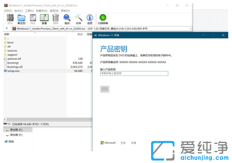
Task: Click the Support (支持) link
Action: (123, 143)
